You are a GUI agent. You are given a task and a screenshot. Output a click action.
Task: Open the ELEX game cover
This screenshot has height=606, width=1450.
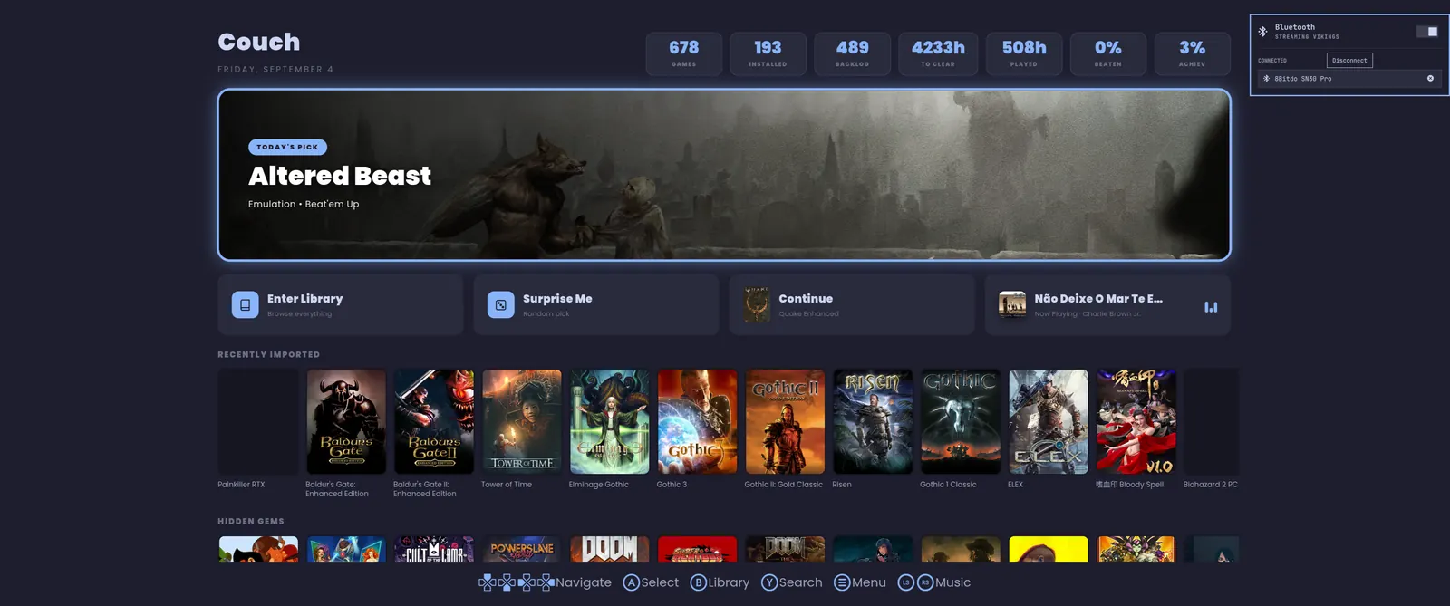1049,421
